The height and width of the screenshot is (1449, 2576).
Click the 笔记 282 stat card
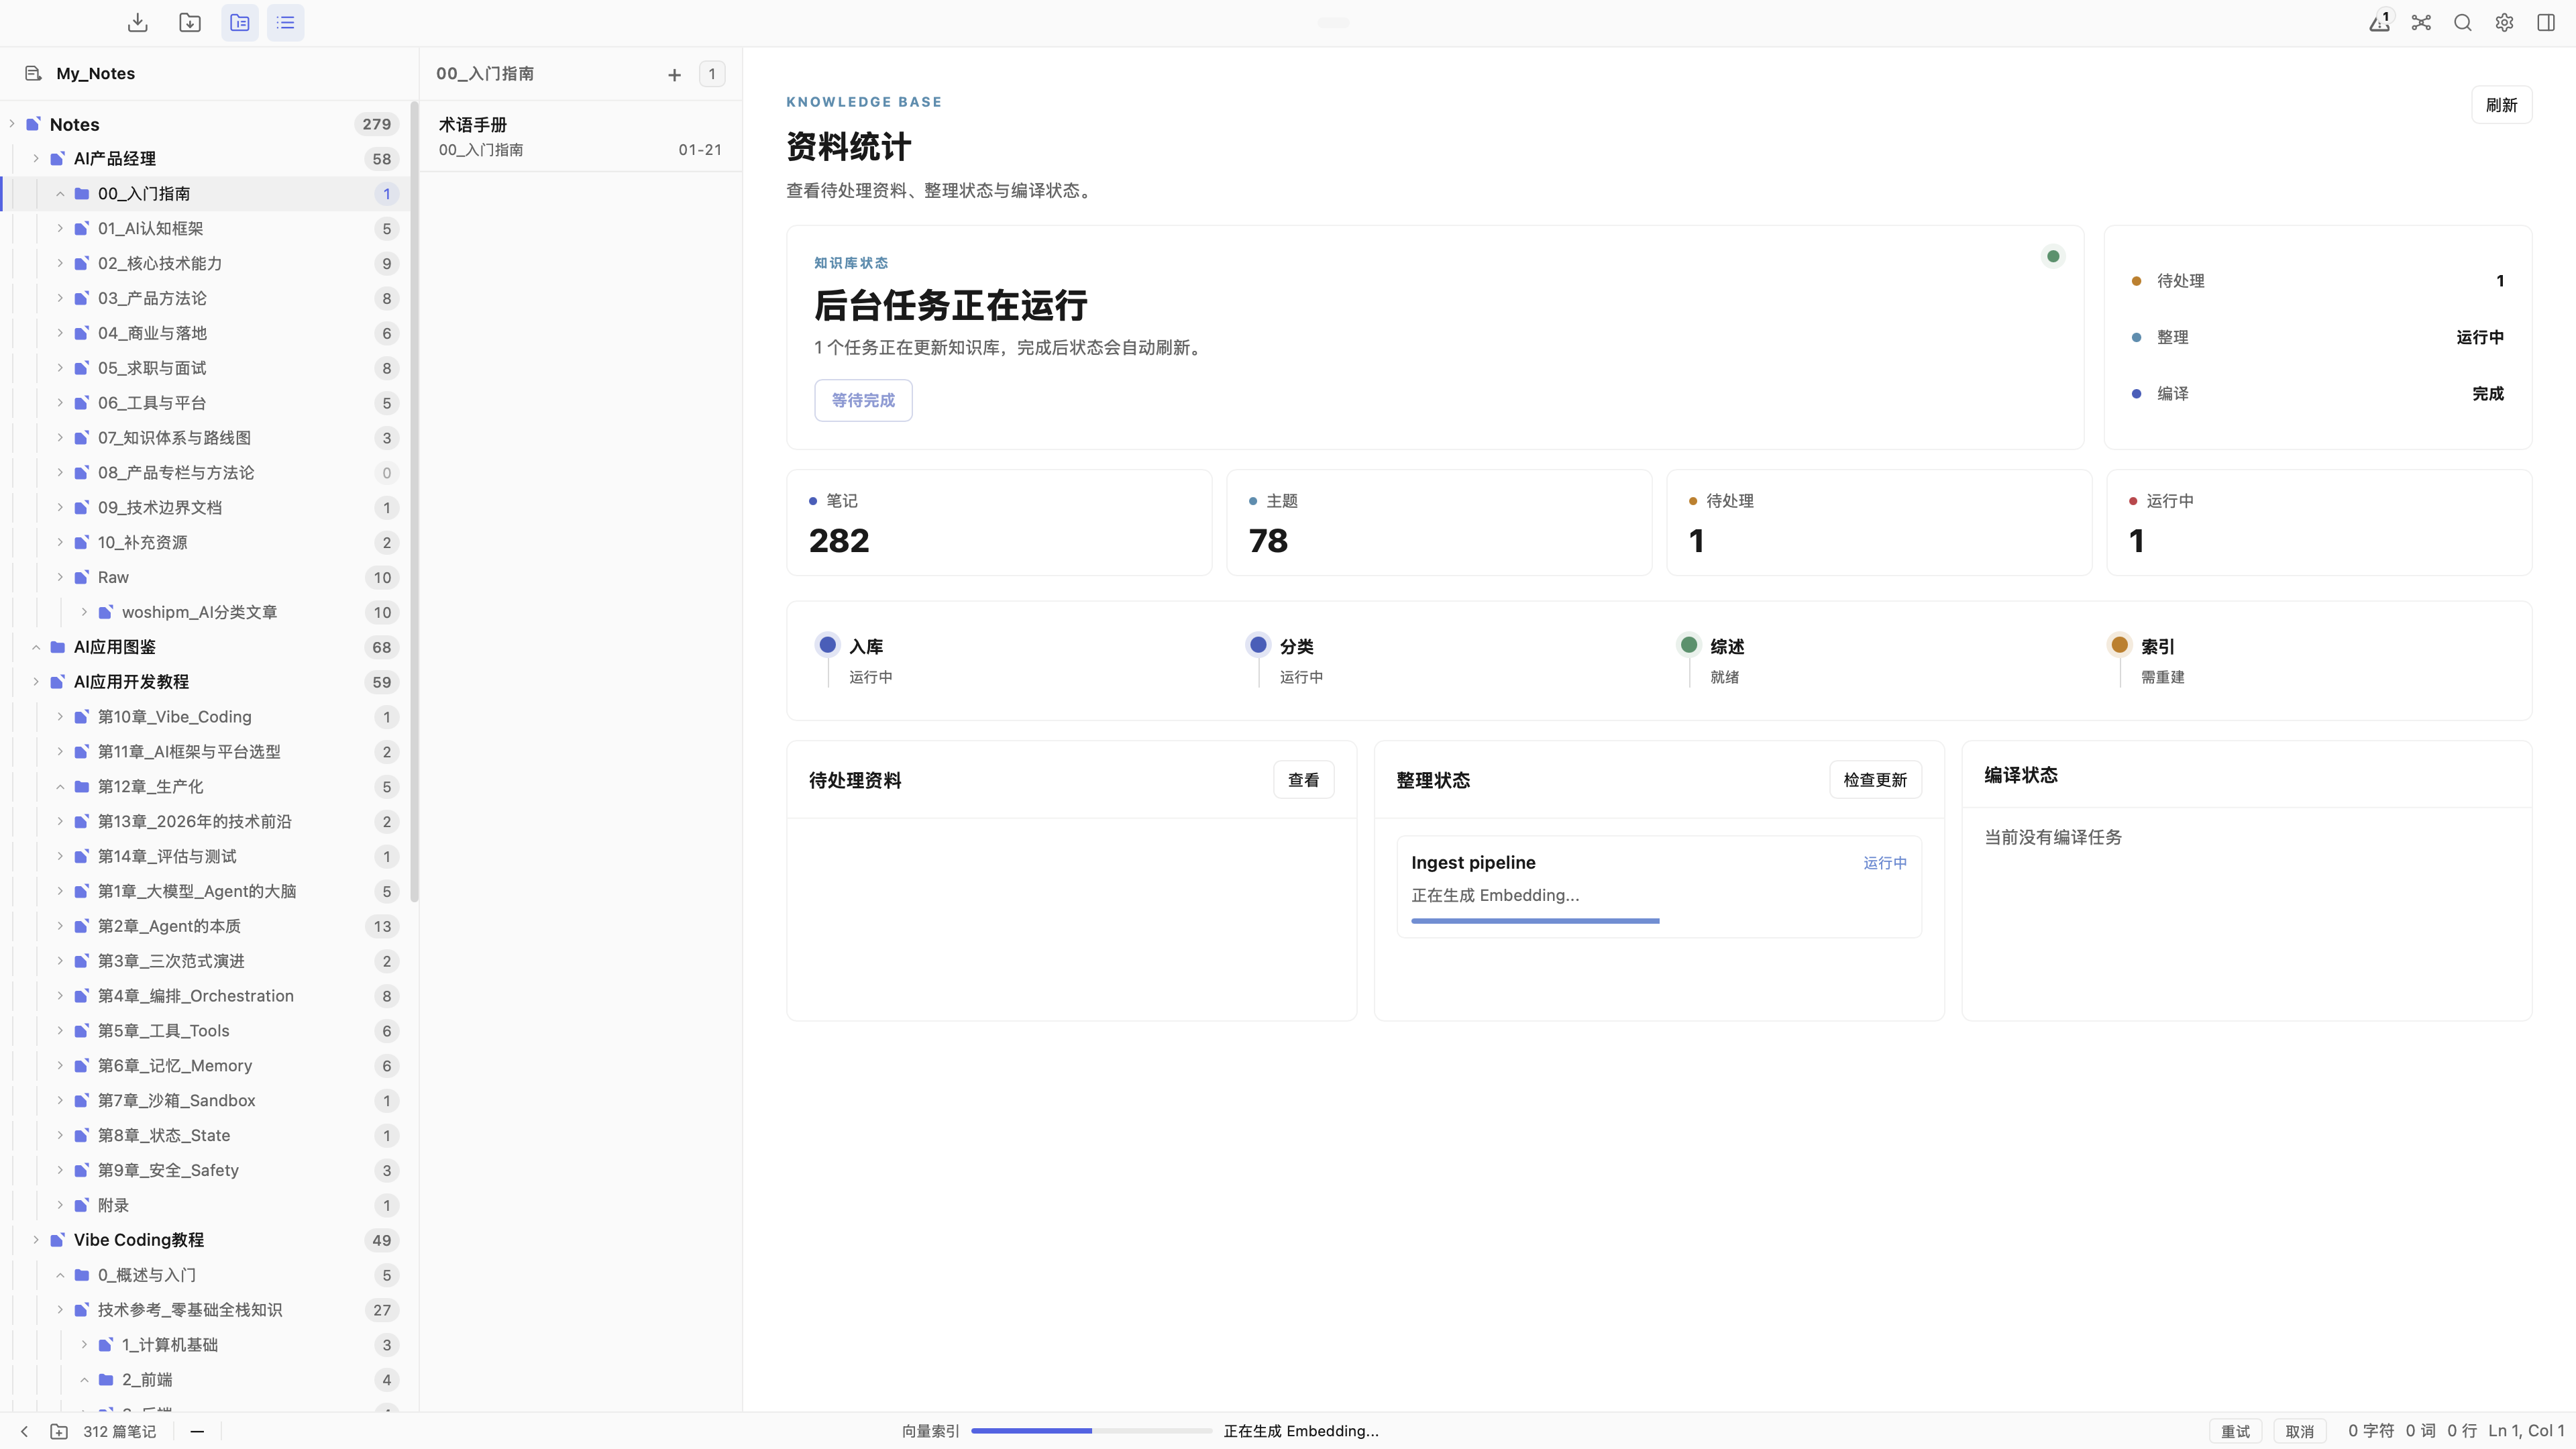coord(999,523)
